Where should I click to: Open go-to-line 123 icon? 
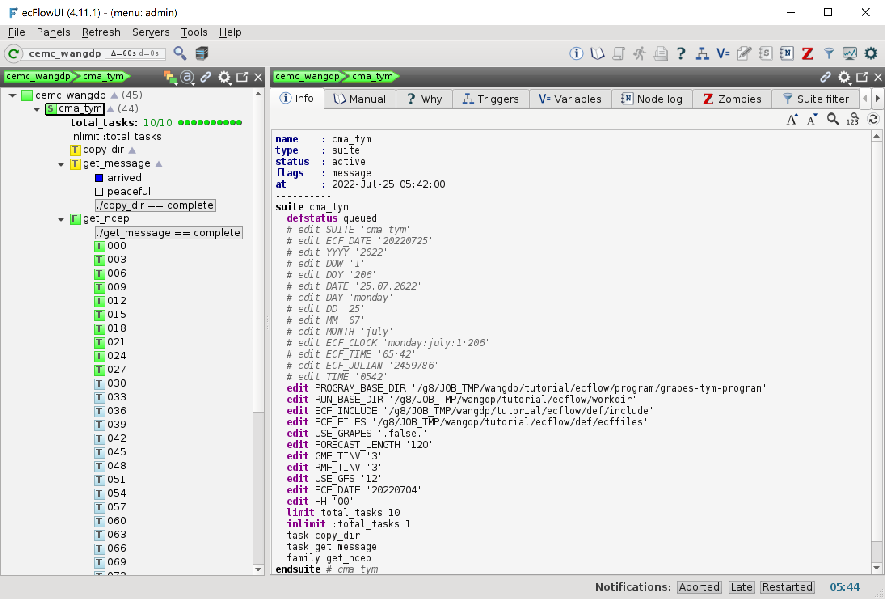coord(853,119)
